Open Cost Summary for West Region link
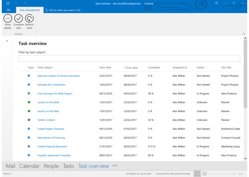Screen dimensions: 249x177 pyautogui.click(x=55, y=94)
